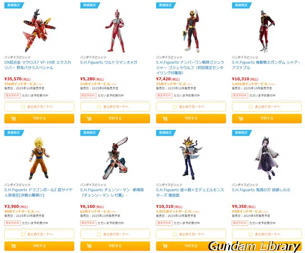
Task: Check まとめてカートへ box for Macross VF-19
Action: coord(23,107)
